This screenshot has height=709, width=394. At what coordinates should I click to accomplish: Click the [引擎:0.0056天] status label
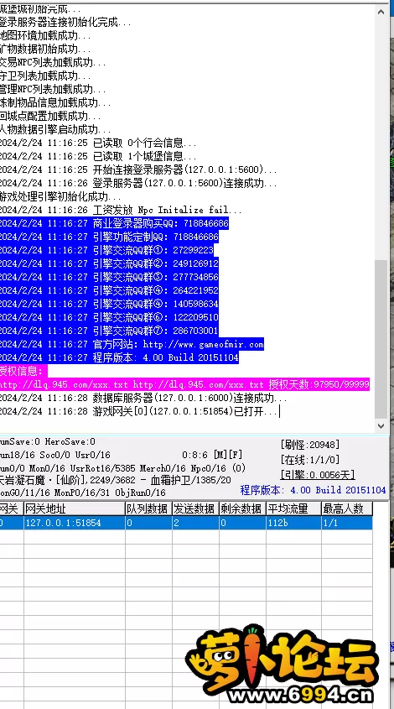click(318, 475)
